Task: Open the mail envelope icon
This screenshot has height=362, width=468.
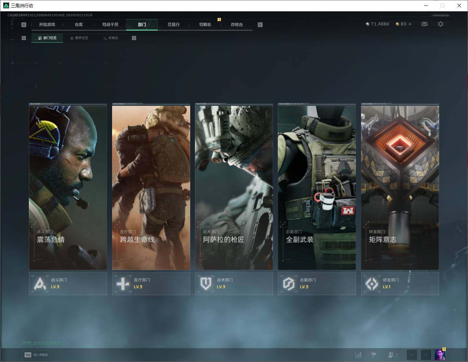Action: pyautogui.click(x=425, y=24)
